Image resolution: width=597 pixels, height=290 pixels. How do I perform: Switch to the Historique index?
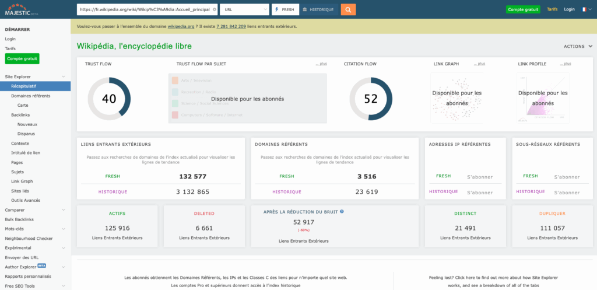click(318, 9)
